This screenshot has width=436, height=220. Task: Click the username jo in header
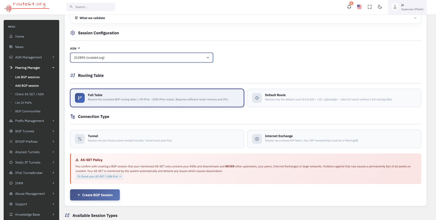[x=403, y=5]
